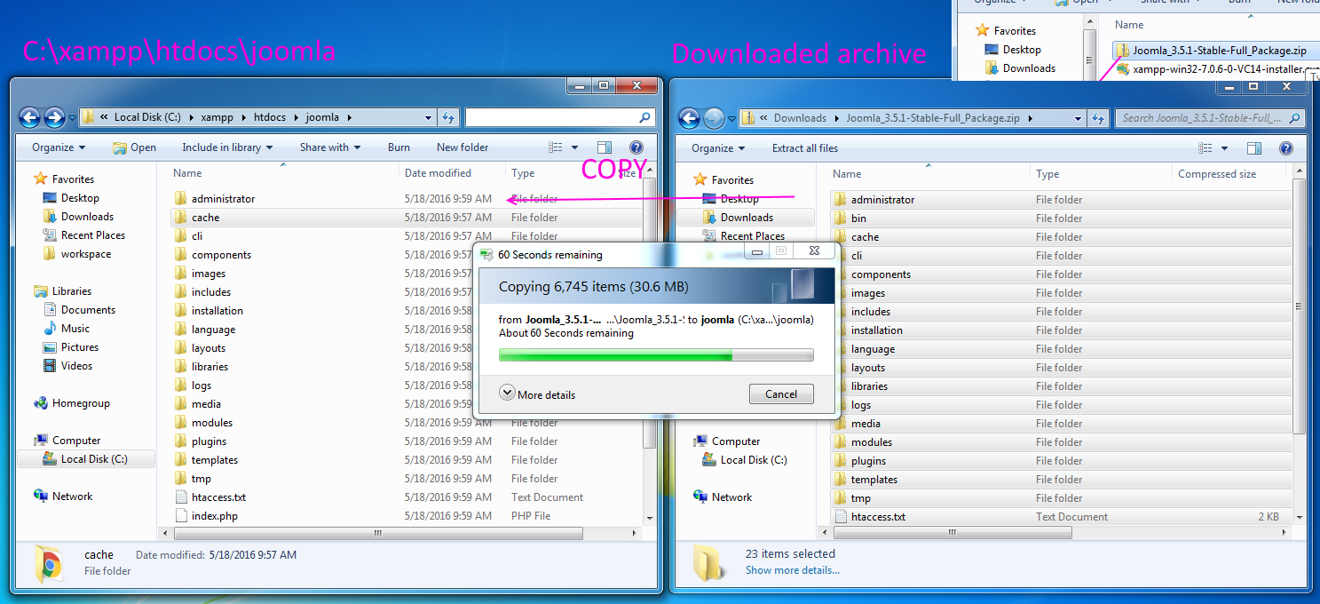Open Include in library dropdown
Image resolution: width=1320 pixels, height=604 pixels.
[227, 147]
